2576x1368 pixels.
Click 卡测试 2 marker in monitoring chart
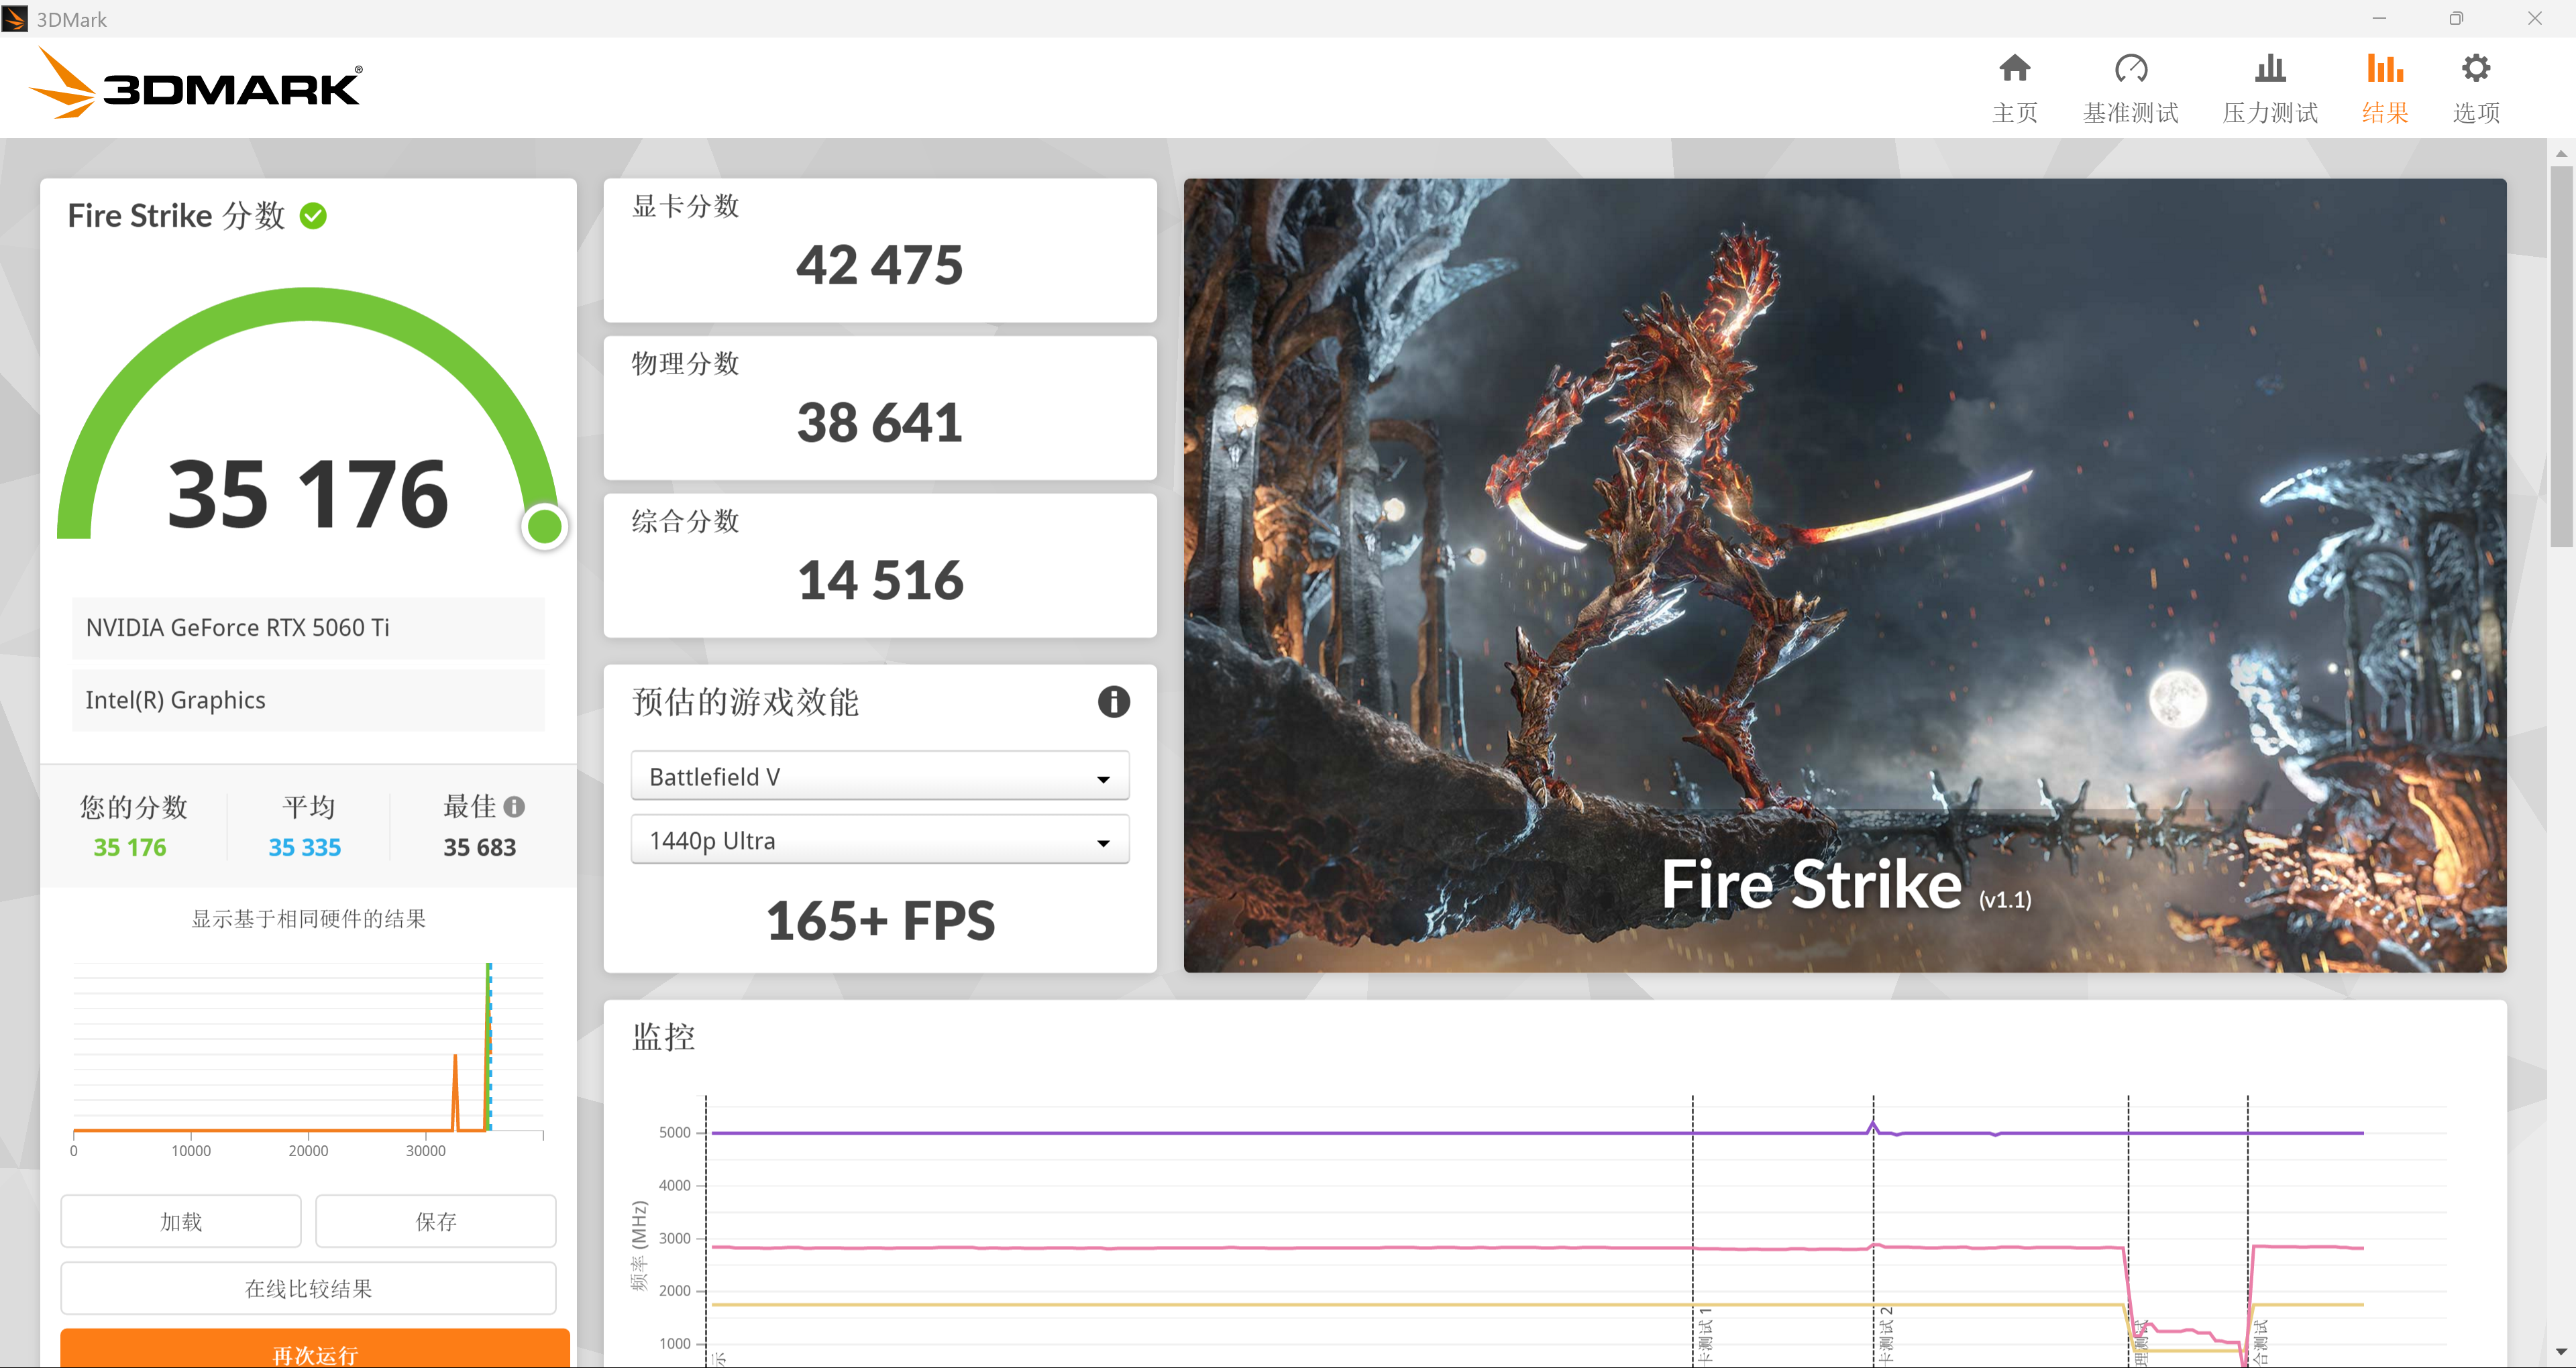1886,1334
